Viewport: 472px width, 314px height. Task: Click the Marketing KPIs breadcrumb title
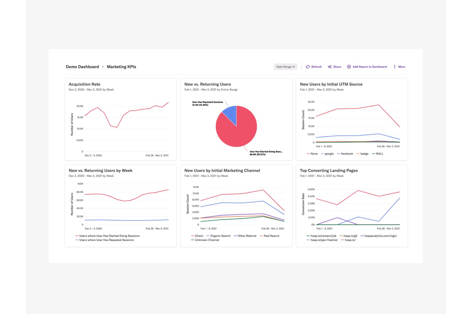click(x=122, y=67)
